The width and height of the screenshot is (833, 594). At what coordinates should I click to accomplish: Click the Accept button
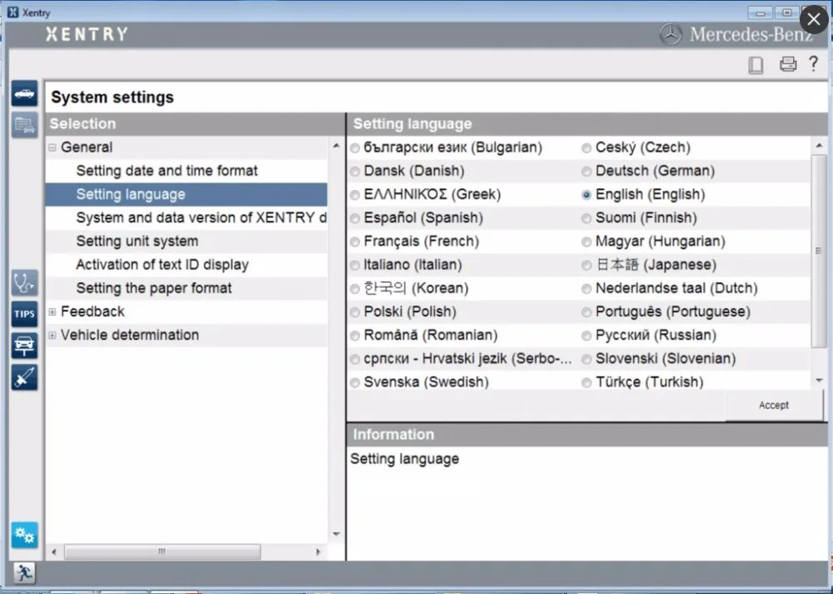pyautogui.click(x=774, y=406)
